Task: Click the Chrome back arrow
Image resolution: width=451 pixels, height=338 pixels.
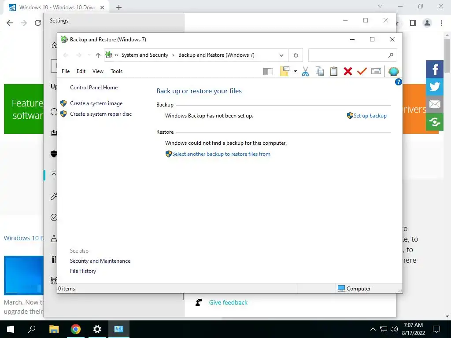Action: [10, 23]
